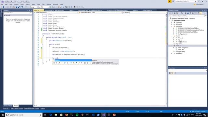Click Refresh in Solution Explorer toolbar

tap(188, 13)
